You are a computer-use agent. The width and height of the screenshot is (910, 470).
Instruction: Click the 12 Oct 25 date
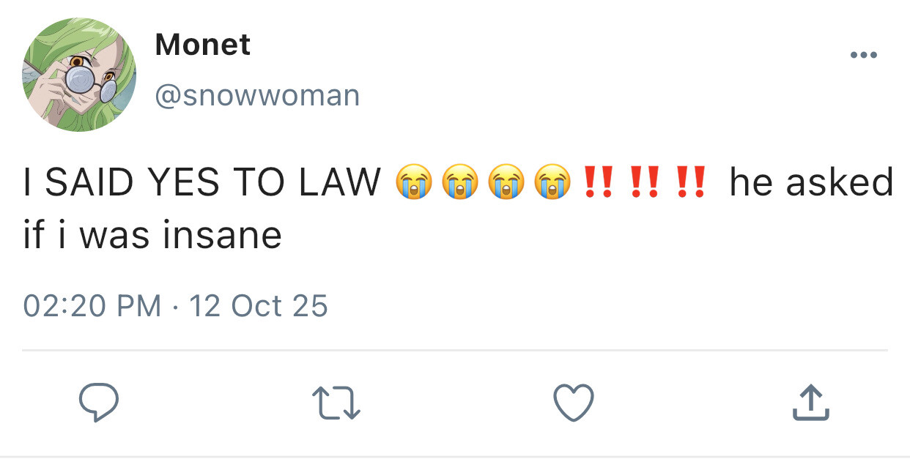(x=259, y=305)
